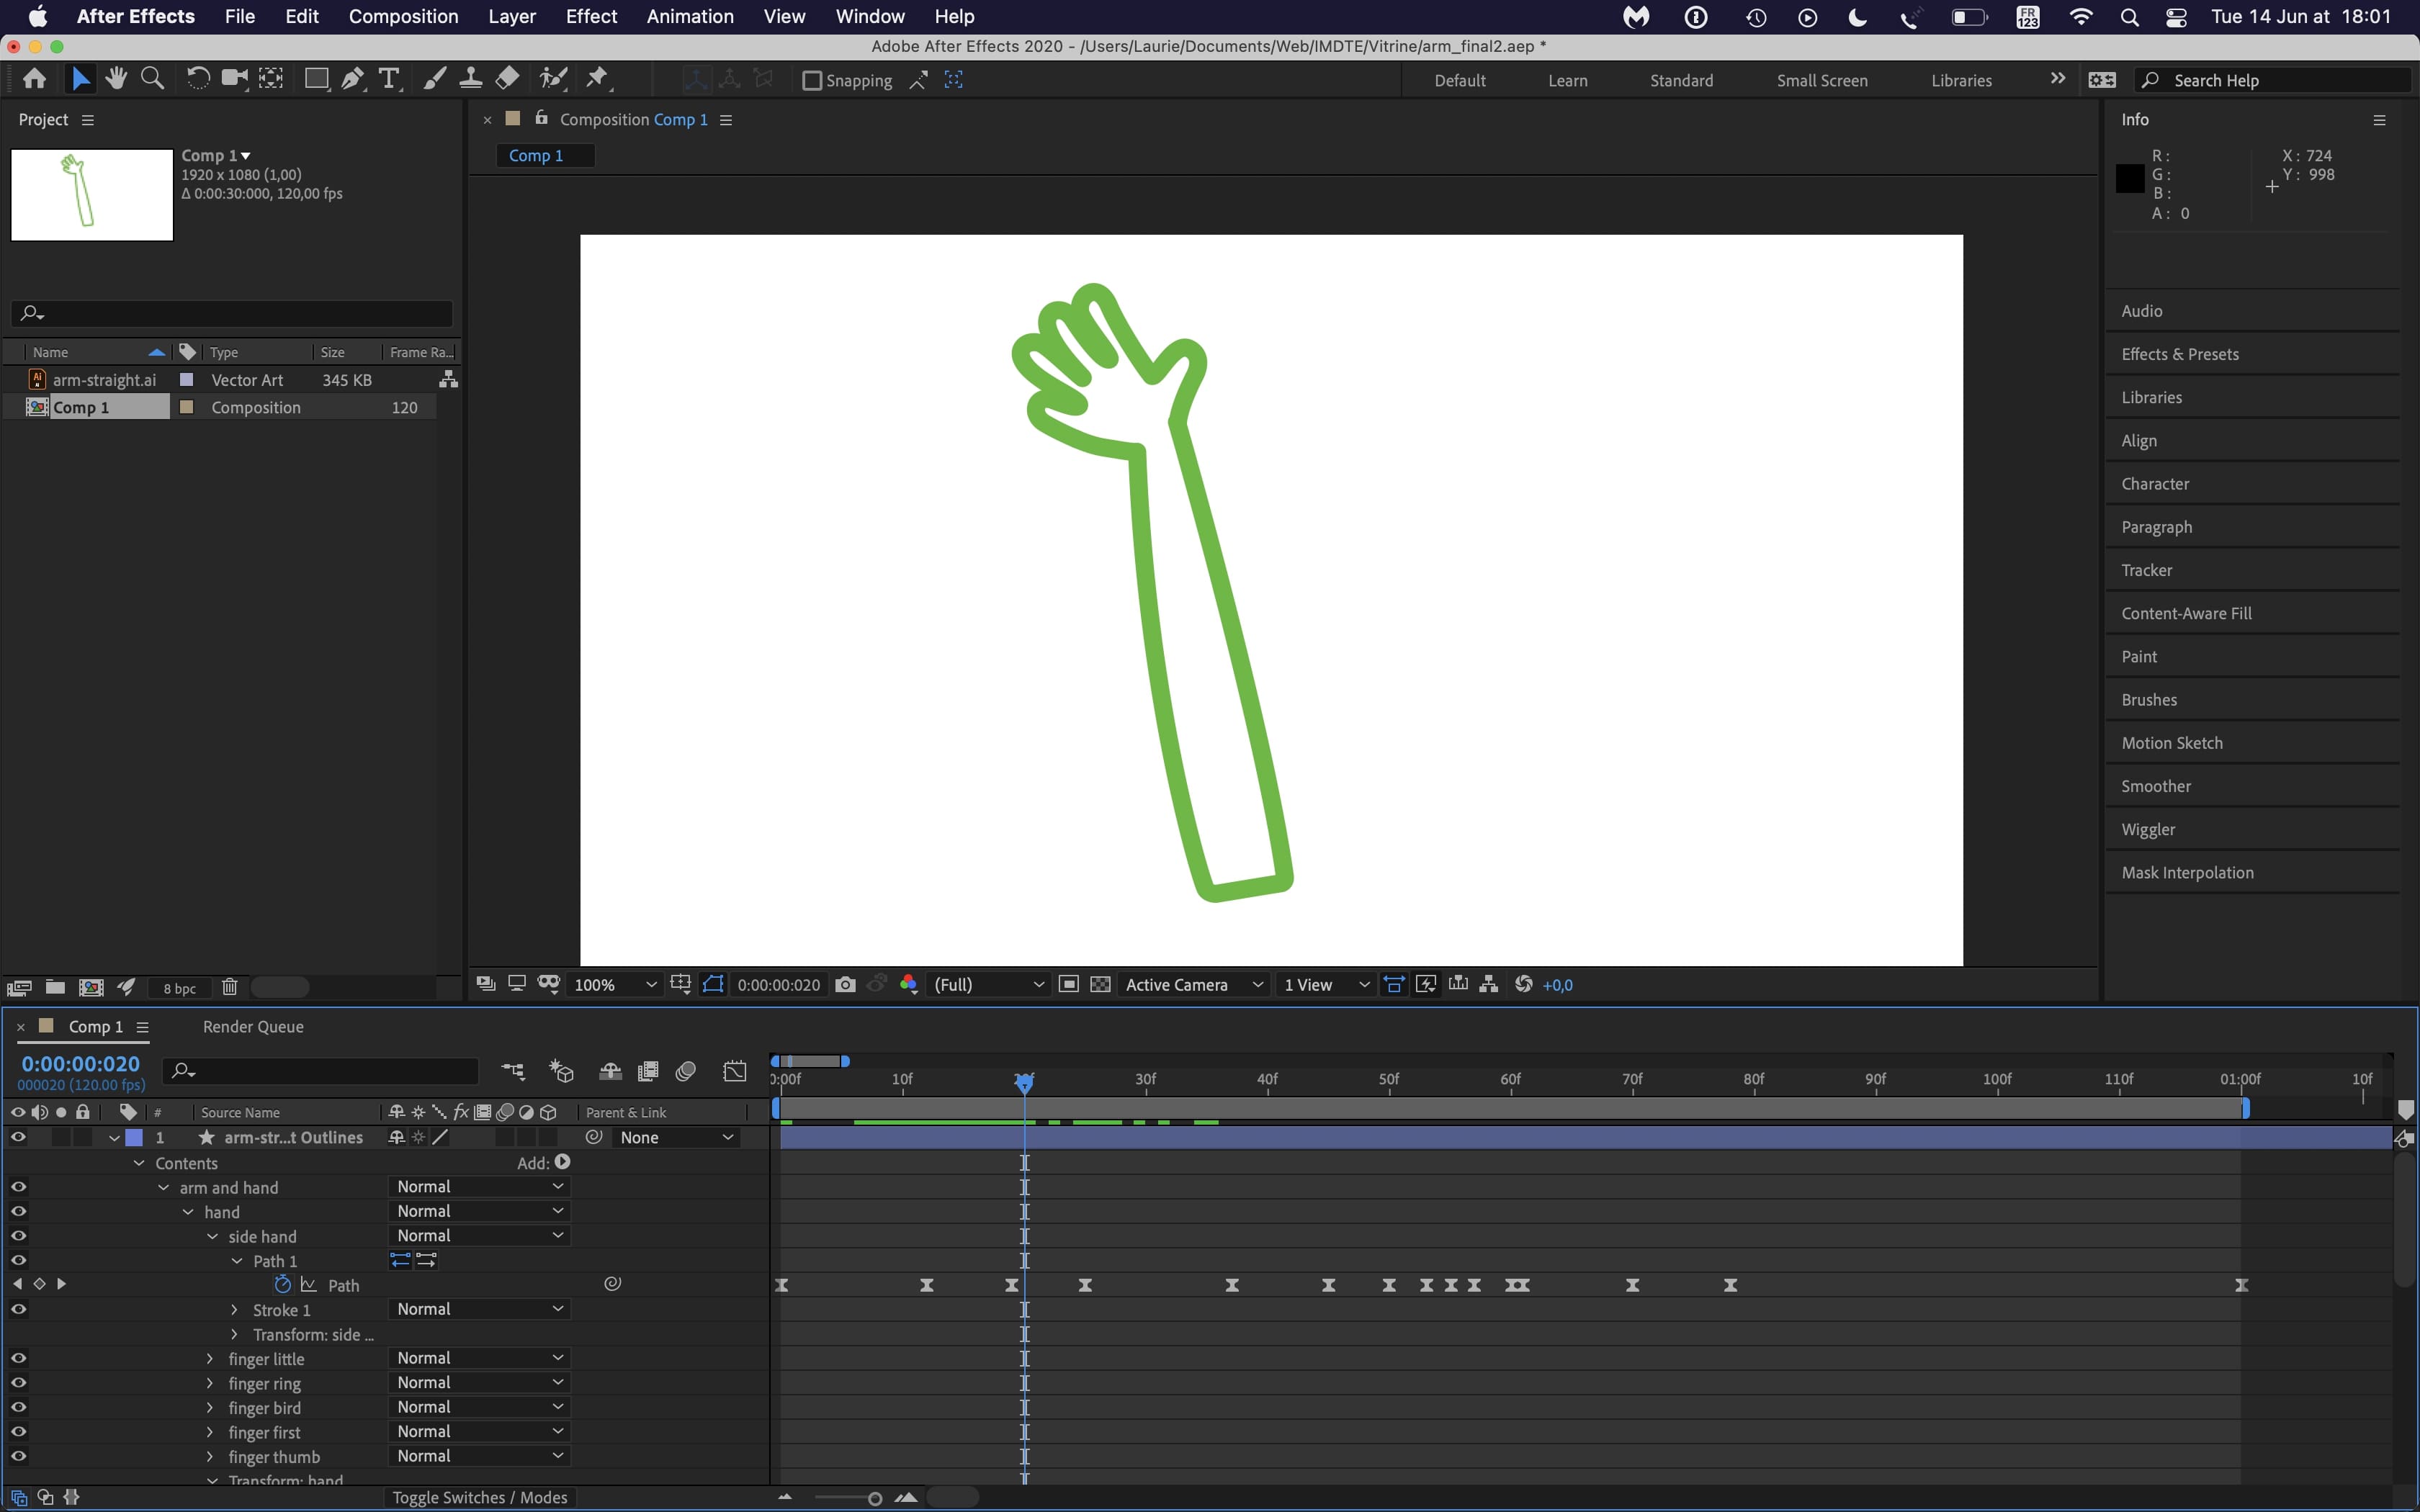Click the Path keyframe at 10f
Image resolution: width=2420 pixels, height=1512 pixels.
927,1285
